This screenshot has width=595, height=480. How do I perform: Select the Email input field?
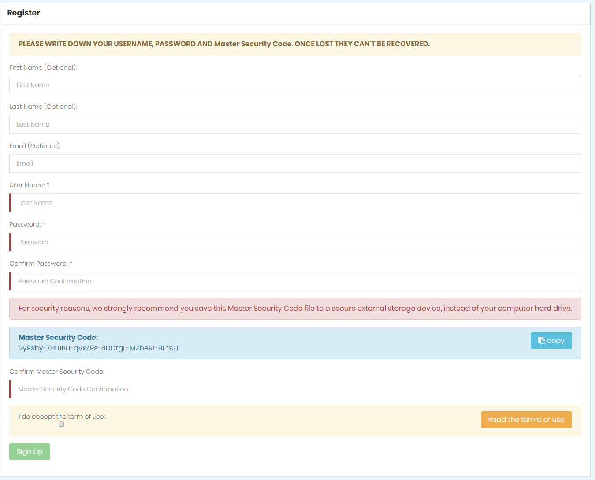[x=295, y=164]
